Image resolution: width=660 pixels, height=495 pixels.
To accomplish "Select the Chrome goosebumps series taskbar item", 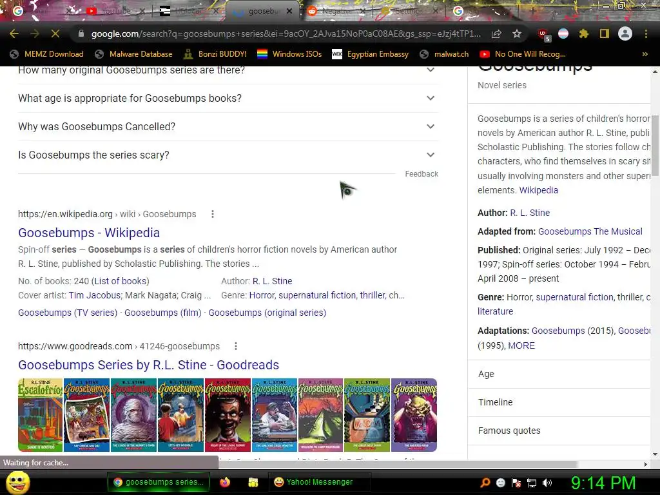I will [159, 482].
